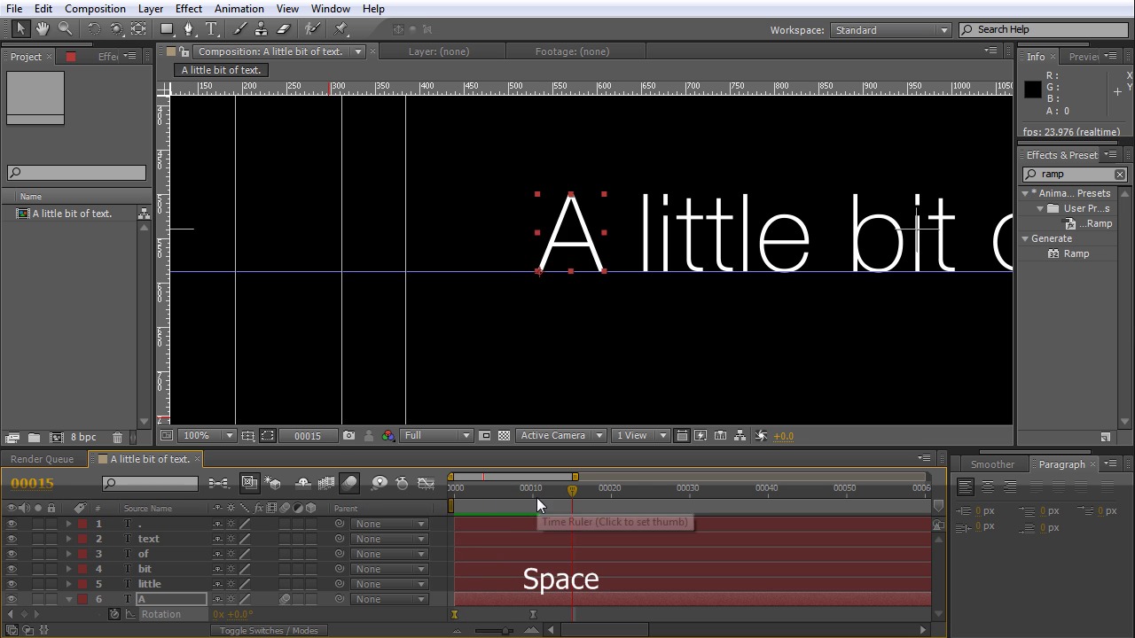Click the Take Snapshot camera icon
Image resolution: width=1135 pixels, height=638 pixels.
pos(348,436)
